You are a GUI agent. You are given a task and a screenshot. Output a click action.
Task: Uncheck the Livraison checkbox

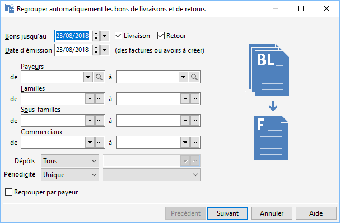(118, 35)
